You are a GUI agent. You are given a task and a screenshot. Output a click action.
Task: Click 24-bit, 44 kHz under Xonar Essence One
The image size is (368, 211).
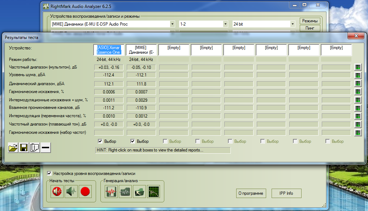(109, 60)
